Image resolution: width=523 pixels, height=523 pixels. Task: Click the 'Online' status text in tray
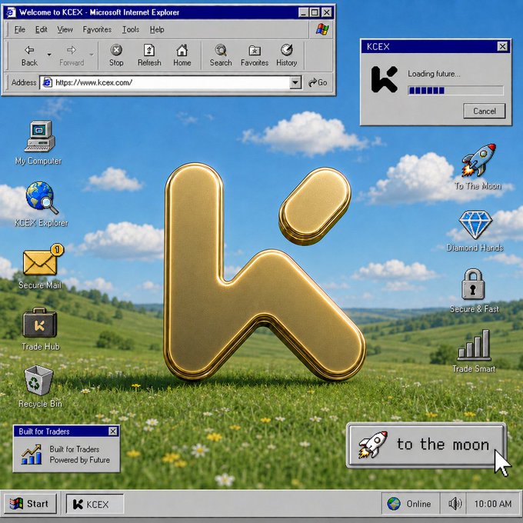pyautogui.click(x=418, y=504)
